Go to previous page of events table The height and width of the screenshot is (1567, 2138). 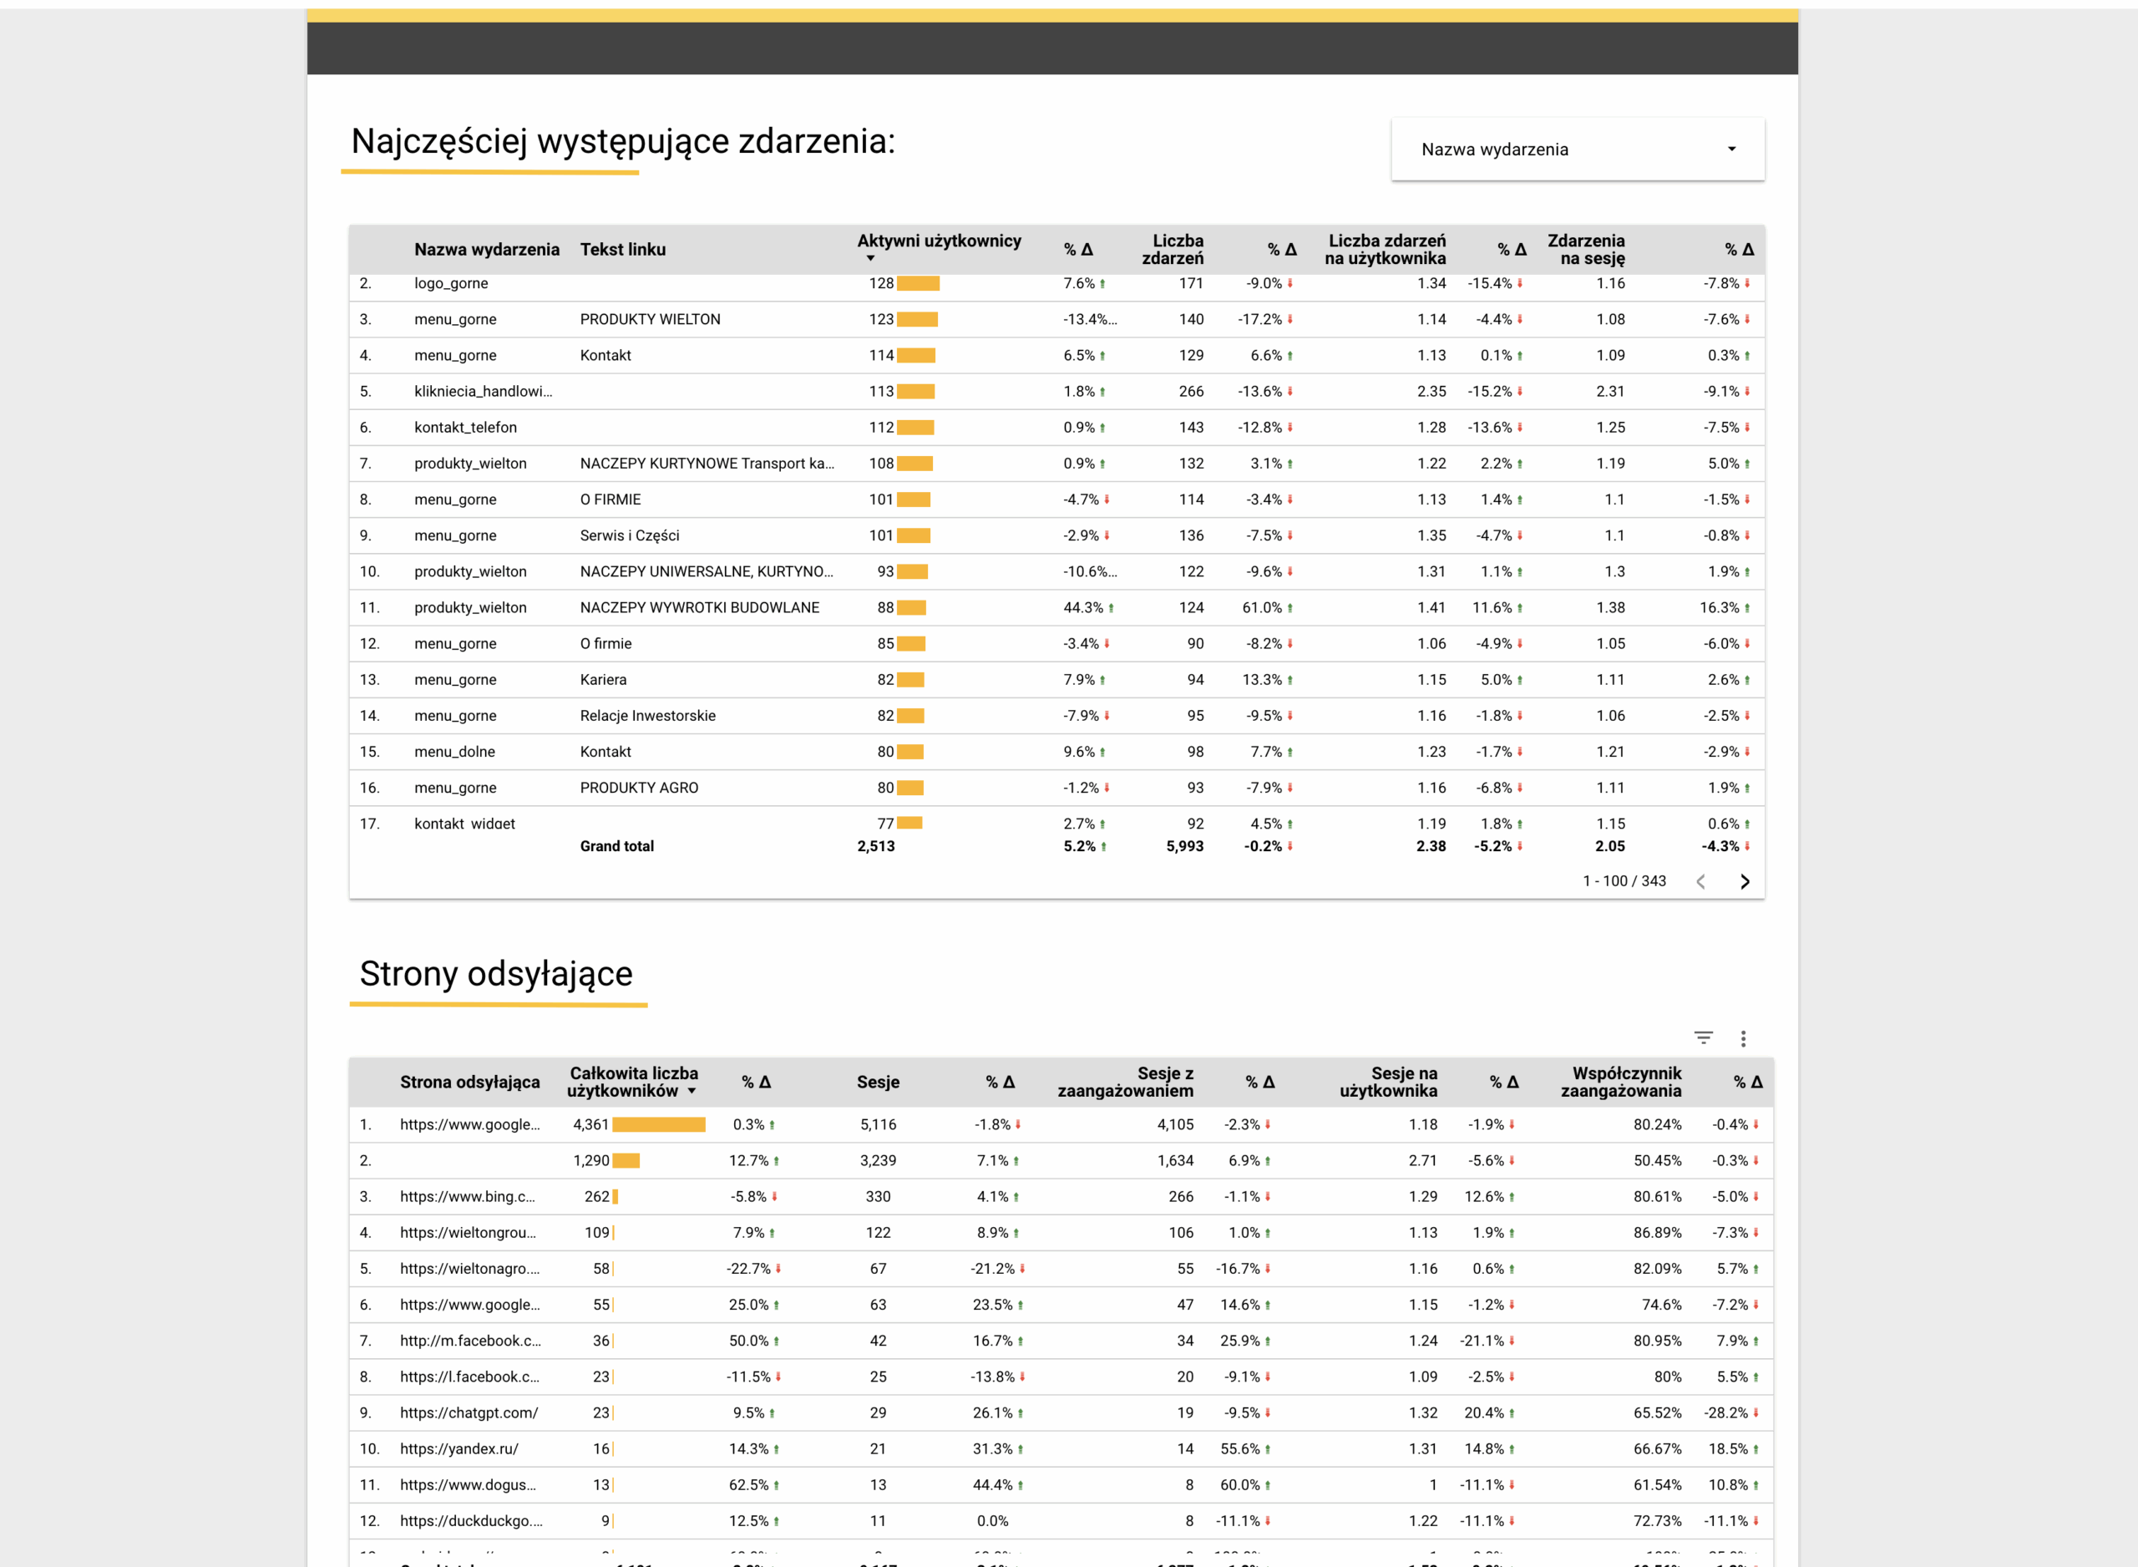coord(1701,881)
